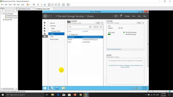Open the library search dropdown arrow
The image size is (173, 97).
pos(16,11)
